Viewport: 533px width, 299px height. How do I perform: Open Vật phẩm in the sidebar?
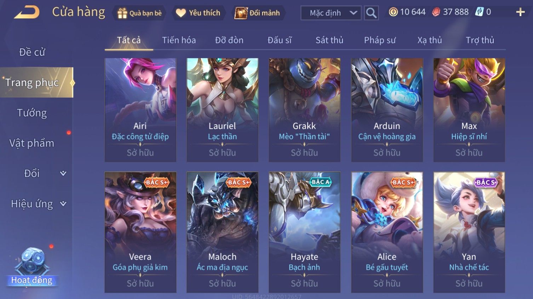pyautogui.click(x=32, y=143)
